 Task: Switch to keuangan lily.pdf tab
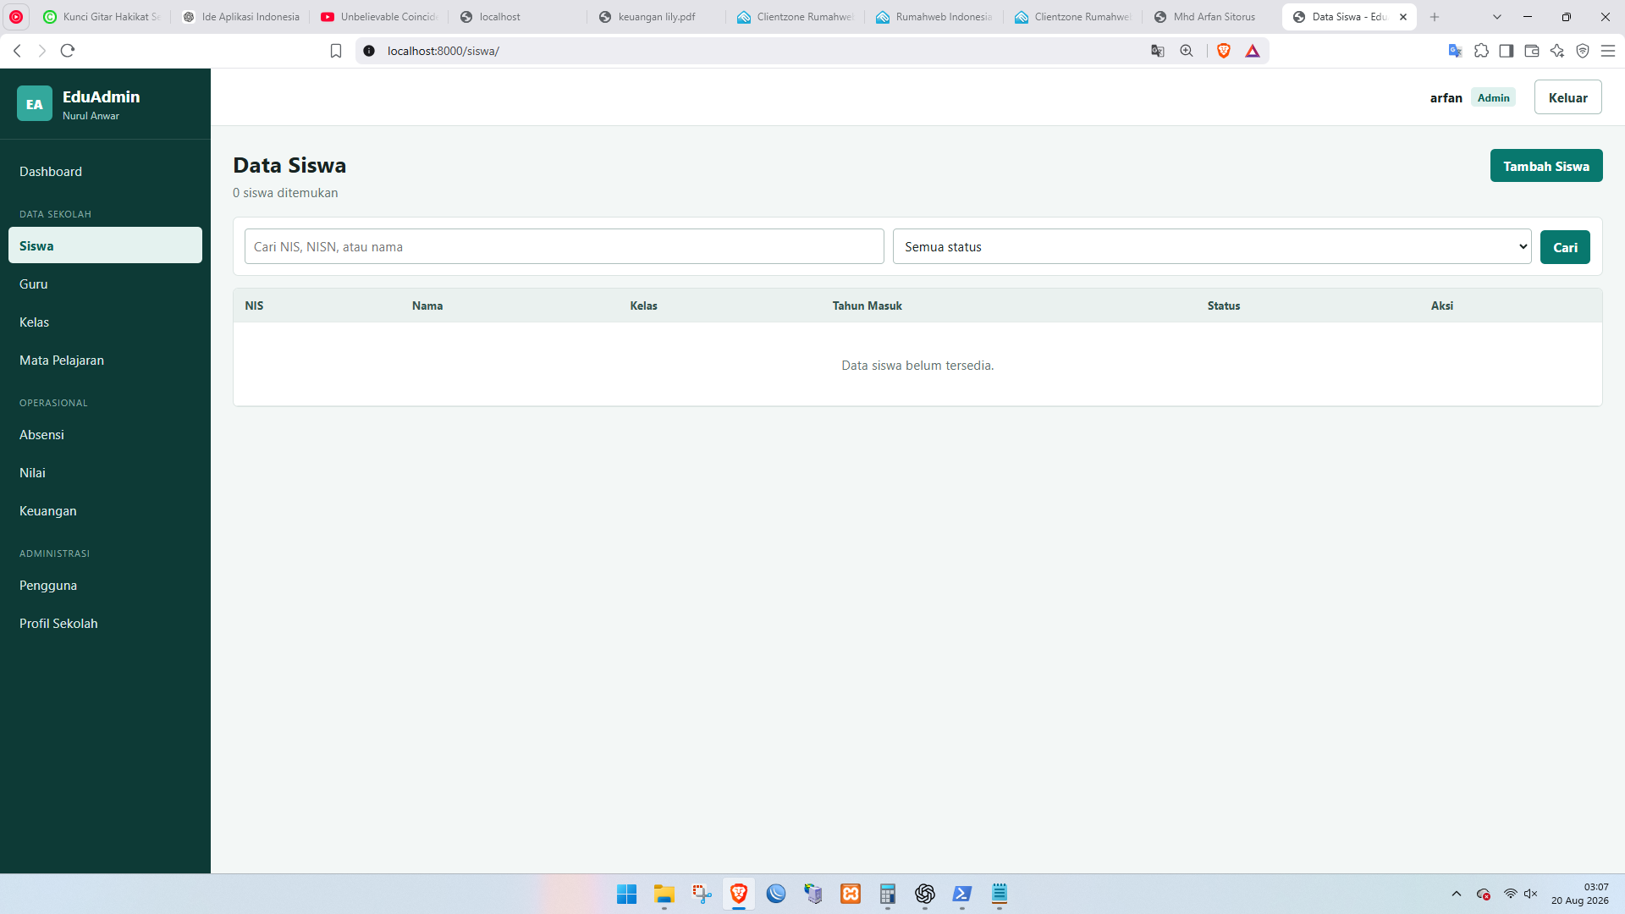[x=656, y=17]
